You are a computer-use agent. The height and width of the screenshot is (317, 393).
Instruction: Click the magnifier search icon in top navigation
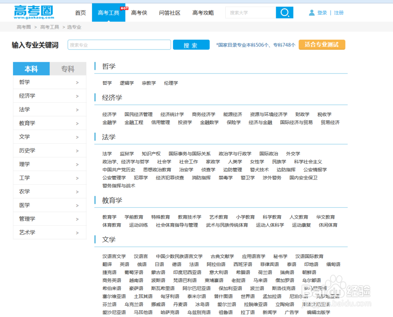(x=284, y=12)
